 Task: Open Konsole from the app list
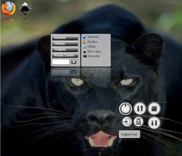point(93,56)
